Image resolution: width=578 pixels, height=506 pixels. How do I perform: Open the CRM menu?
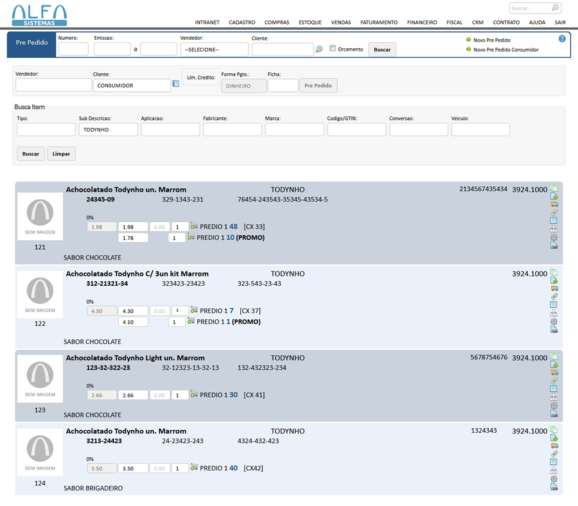coord(478,22)
